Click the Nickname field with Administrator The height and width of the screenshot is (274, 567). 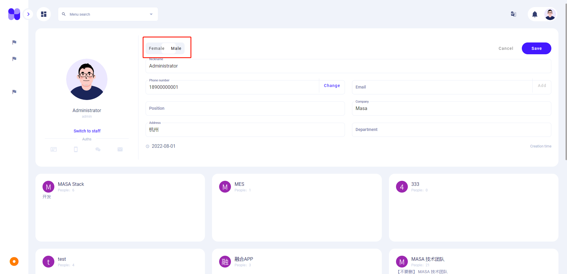pos(348,66)
